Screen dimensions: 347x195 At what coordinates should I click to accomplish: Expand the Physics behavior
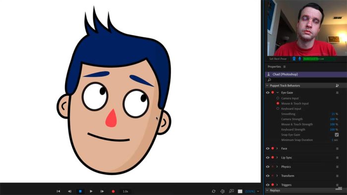click(277, 166)
